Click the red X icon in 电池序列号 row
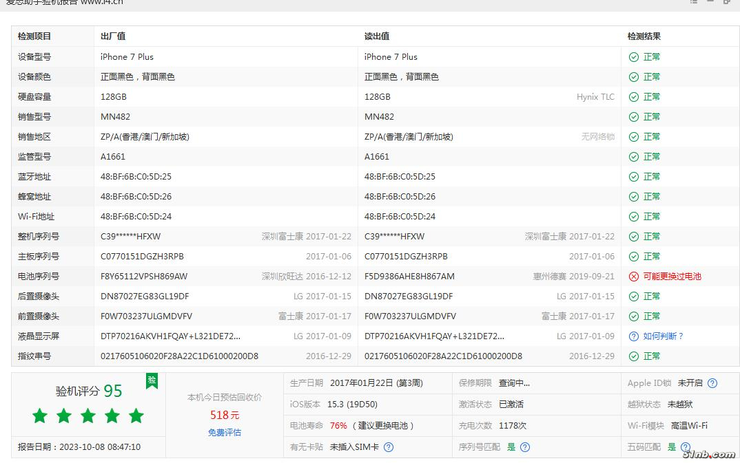The width and height of the screenshot is (740, 463). click(x=634, y=277)
